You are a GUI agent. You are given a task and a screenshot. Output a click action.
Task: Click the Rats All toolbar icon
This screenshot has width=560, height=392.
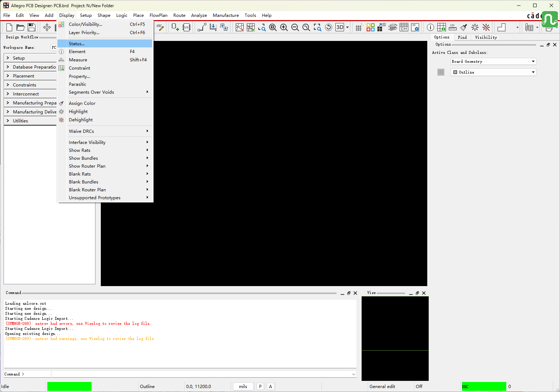tap(251, 27)
